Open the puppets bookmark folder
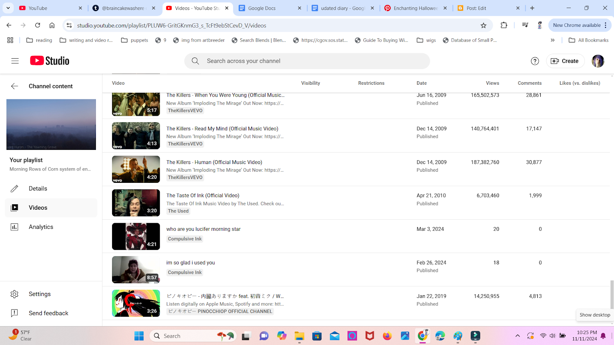Image resolution: width=614 pixels, height=345 pixels. point(135,40)
